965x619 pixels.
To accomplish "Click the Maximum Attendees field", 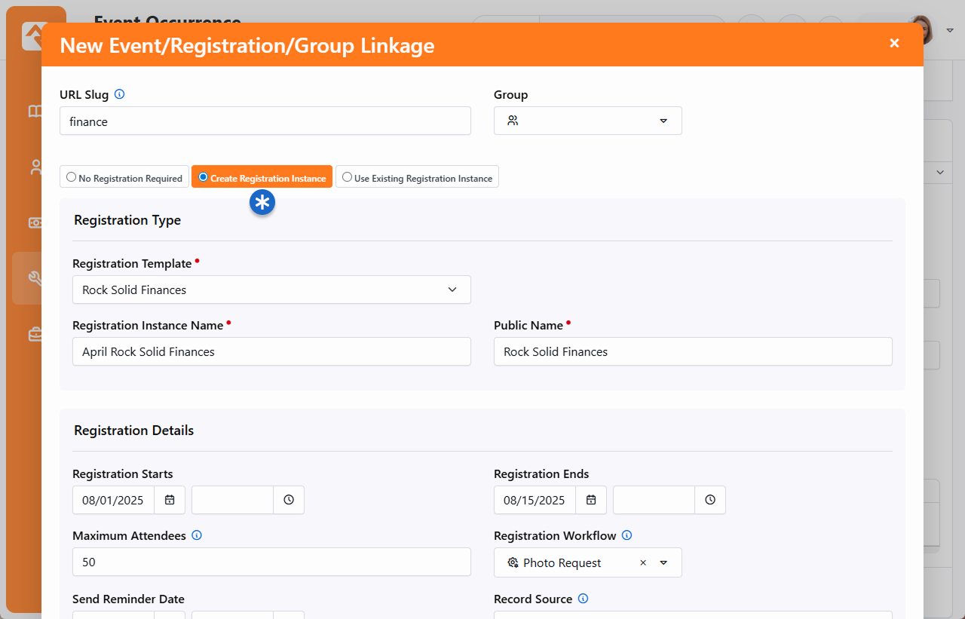I will (271, 562).
